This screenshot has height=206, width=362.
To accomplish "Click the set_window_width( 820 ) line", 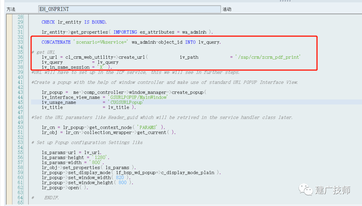I will pyautogui.click(x=86, y=178).
